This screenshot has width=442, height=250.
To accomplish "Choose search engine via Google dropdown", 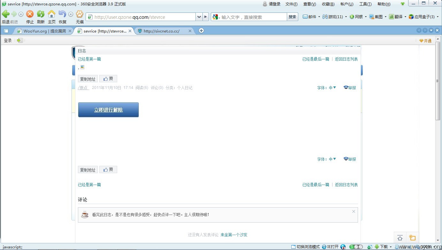I will pyautogui.click(x=216, y=17).
